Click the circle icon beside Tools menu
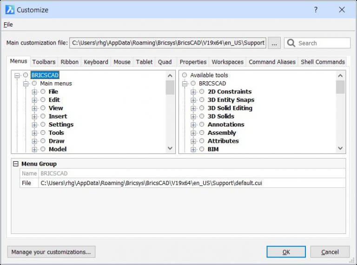357x265 pixels. tap(43, 132)
